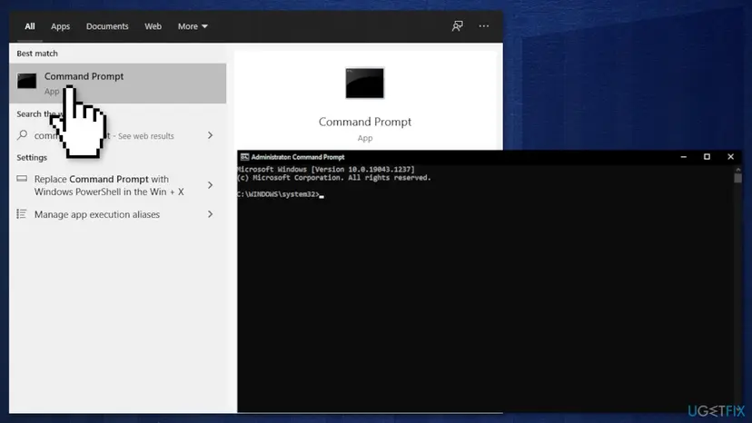The height and width of the screenshot is (423, 752).
Task: Click the 'Best match' section heading
Action: [37, 54]
